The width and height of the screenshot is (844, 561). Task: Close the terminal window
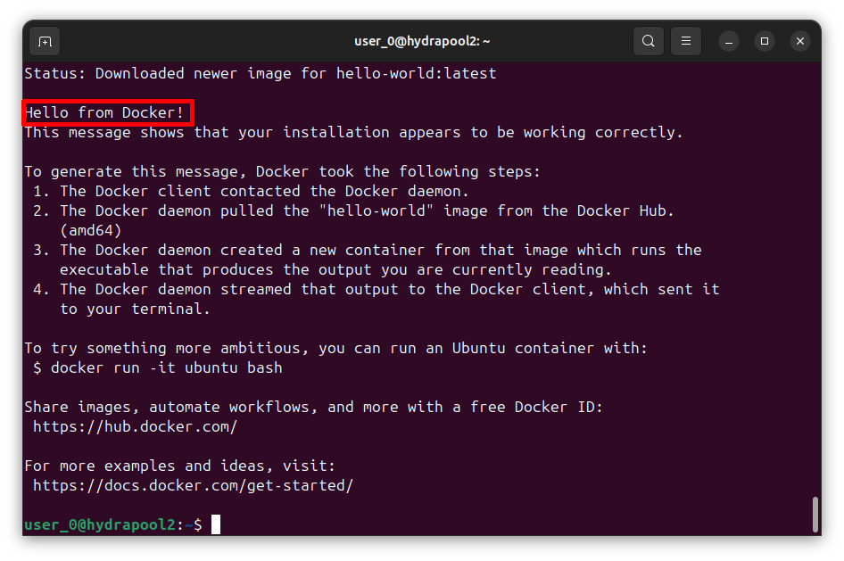pos(800,41)
